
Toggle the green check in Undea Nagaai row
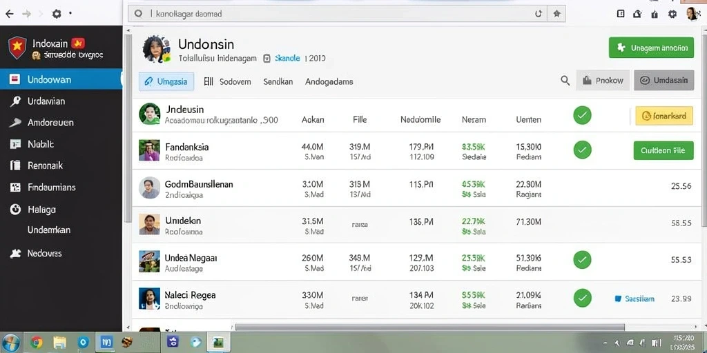[x=582, y=260]
